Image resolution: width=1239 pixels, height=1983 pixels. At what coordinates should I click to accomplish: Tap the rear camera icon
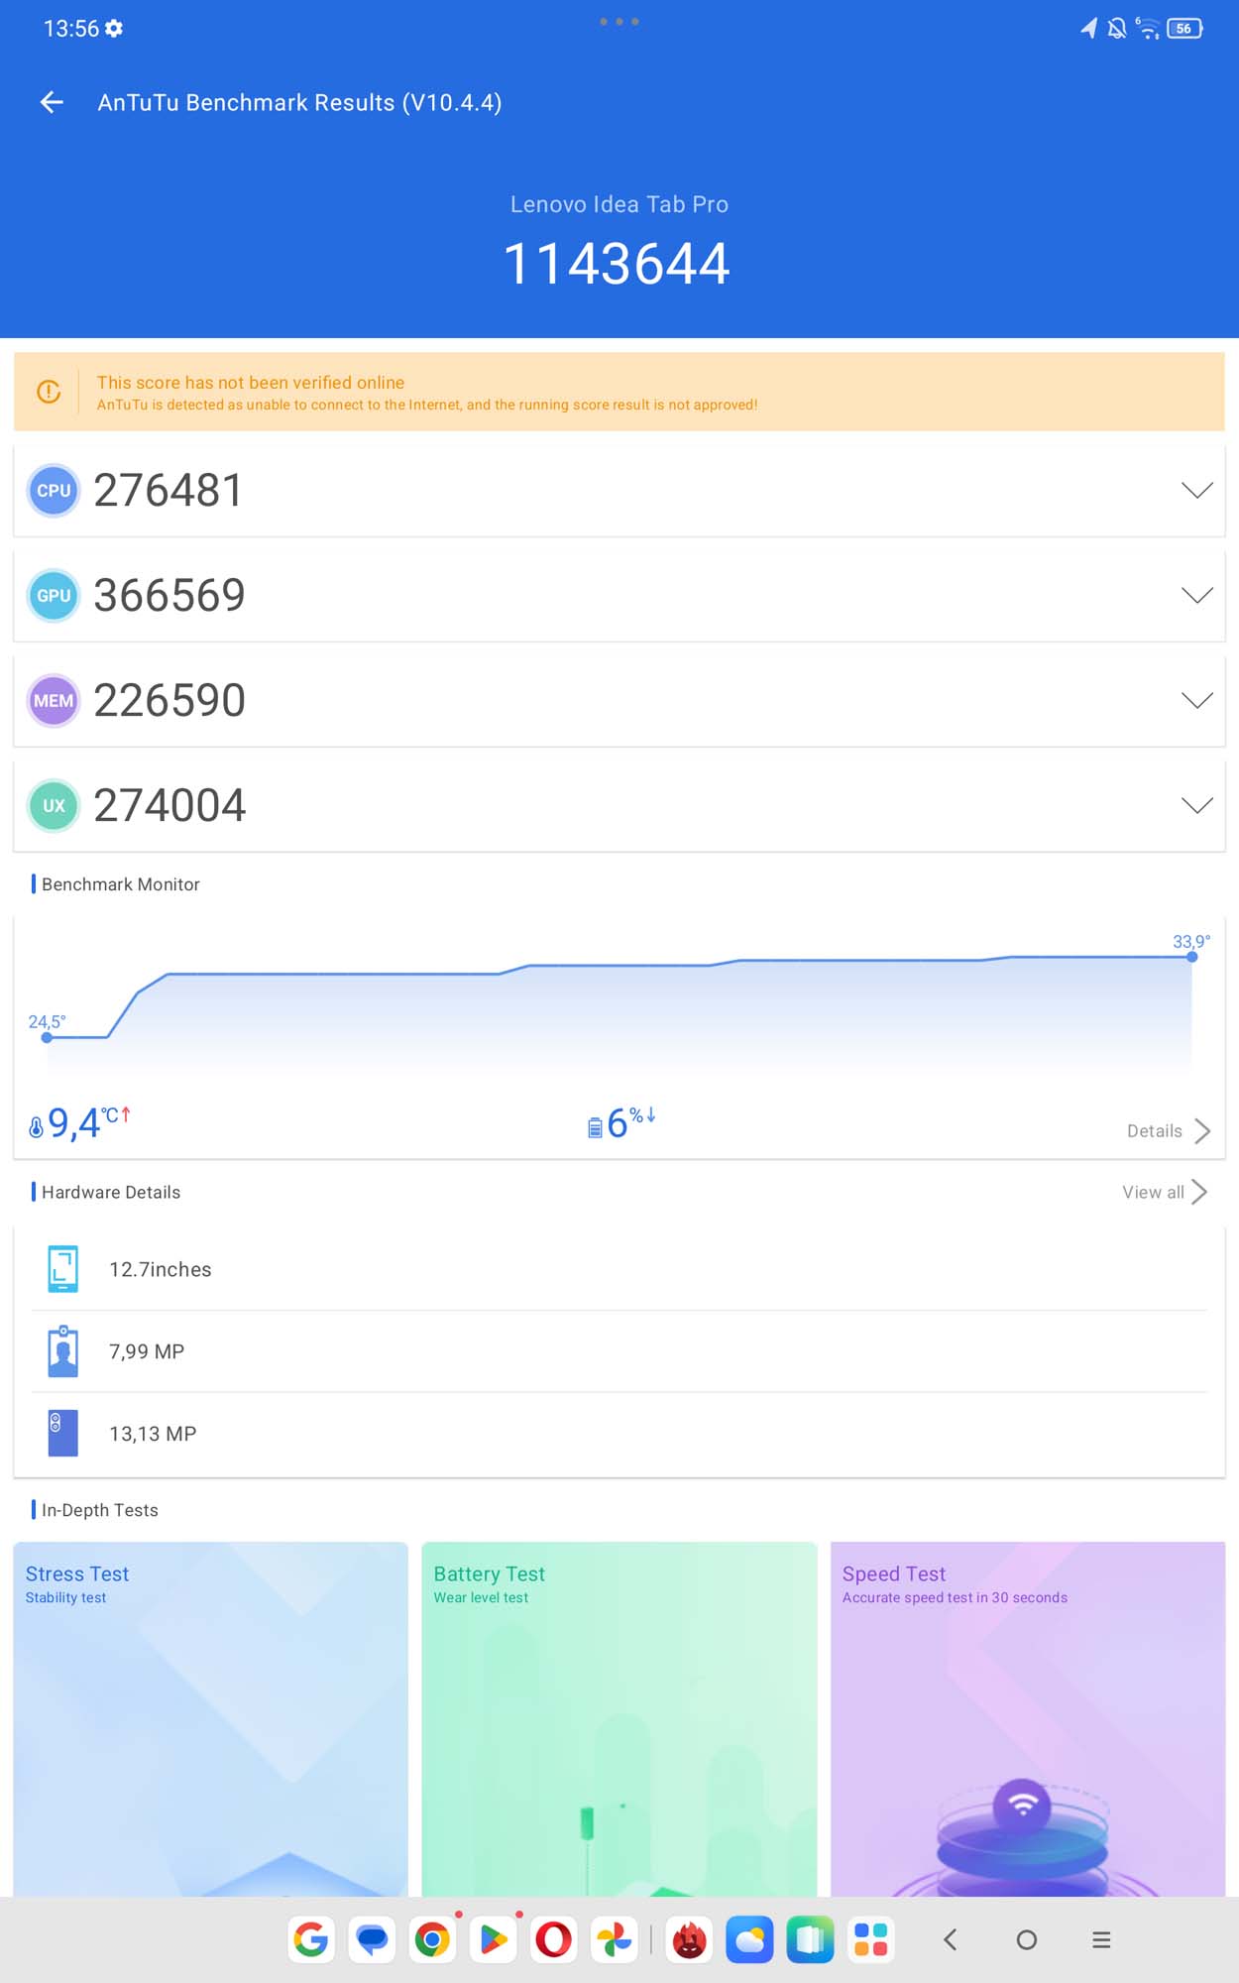(62, 1434)
